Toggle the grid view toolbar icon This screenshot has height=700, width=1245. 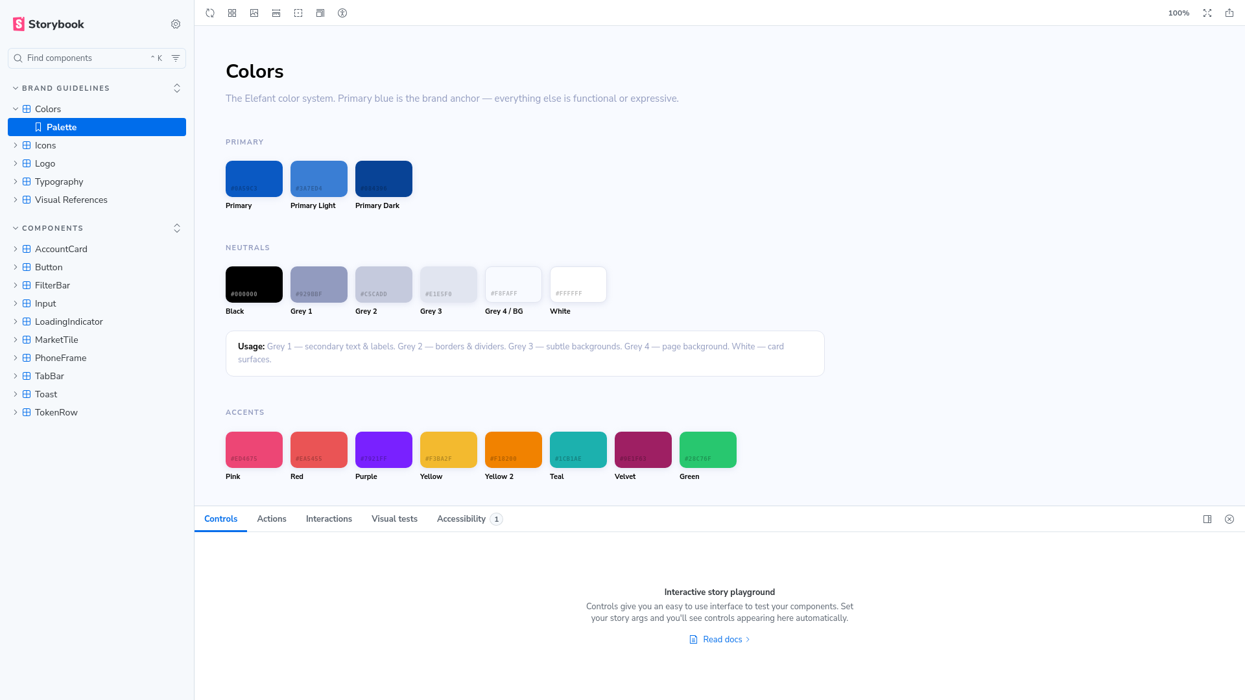[232, 13]
